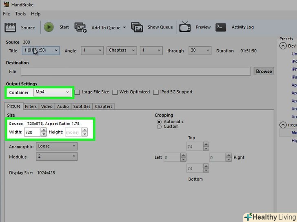Click the Source toolbar label
The width and height of the screenshot is (297, 222).
click(x=28, y=28)
